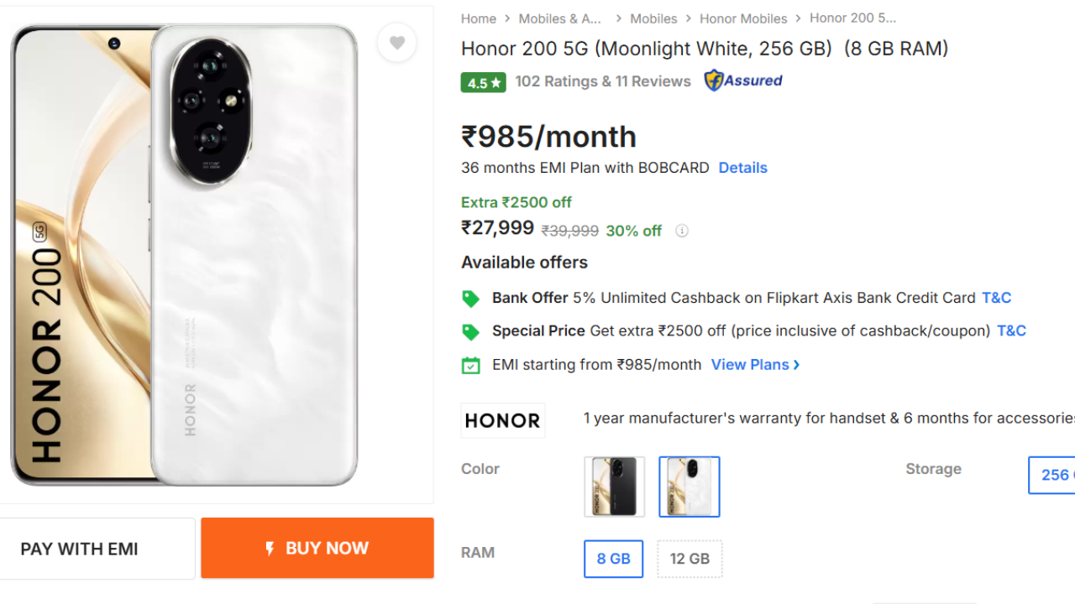
Task: Click the EMI calendar icon
Action: (x=470, y=365)
